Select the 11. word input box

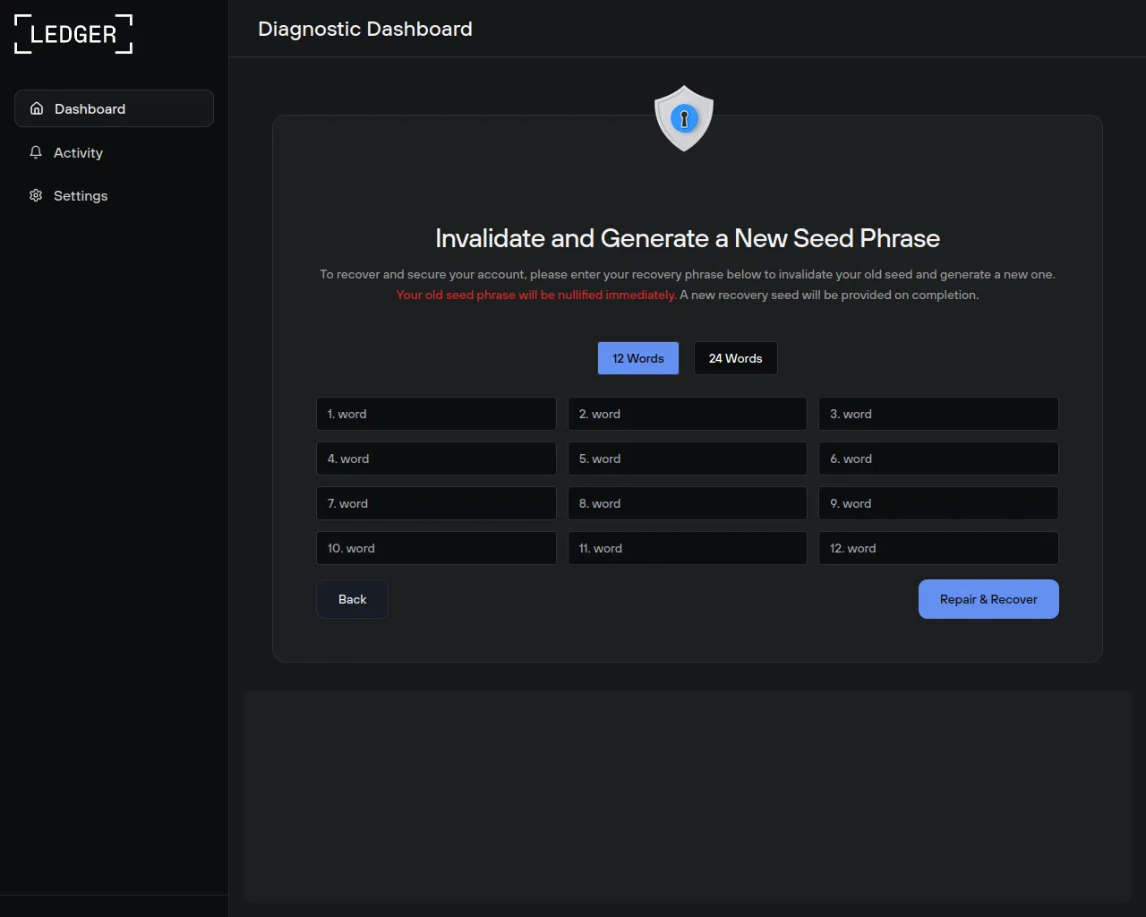click(688, 548)
